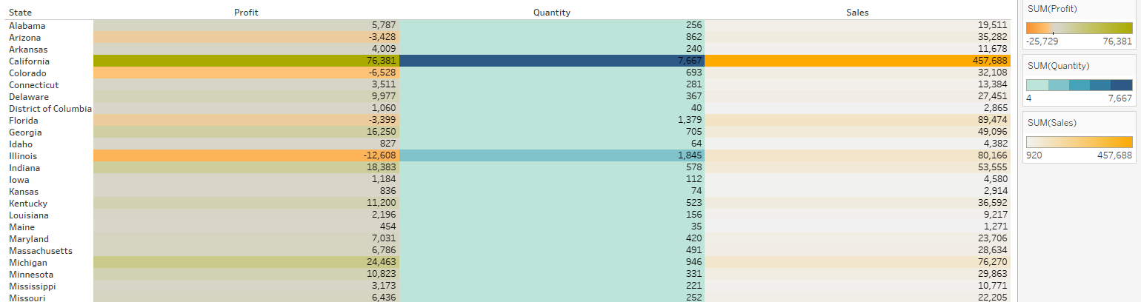Select the SUM(Profit) legend title

1052,10
